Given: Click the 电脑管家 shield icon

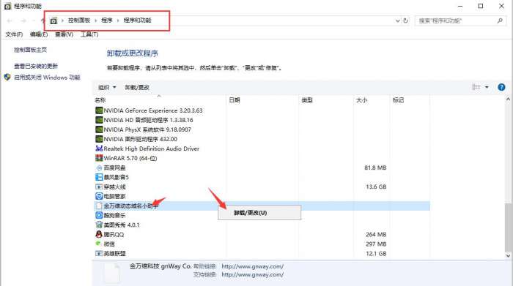Looking at the screenshot, I should tap(99, 196).
